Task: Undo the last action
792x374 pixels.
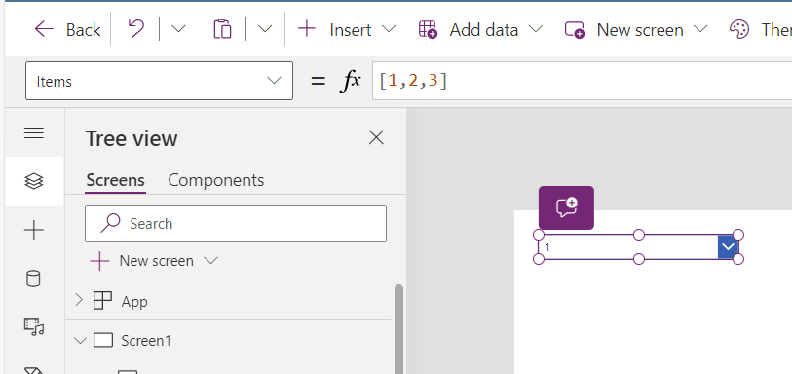Action: tap(135, 29)
